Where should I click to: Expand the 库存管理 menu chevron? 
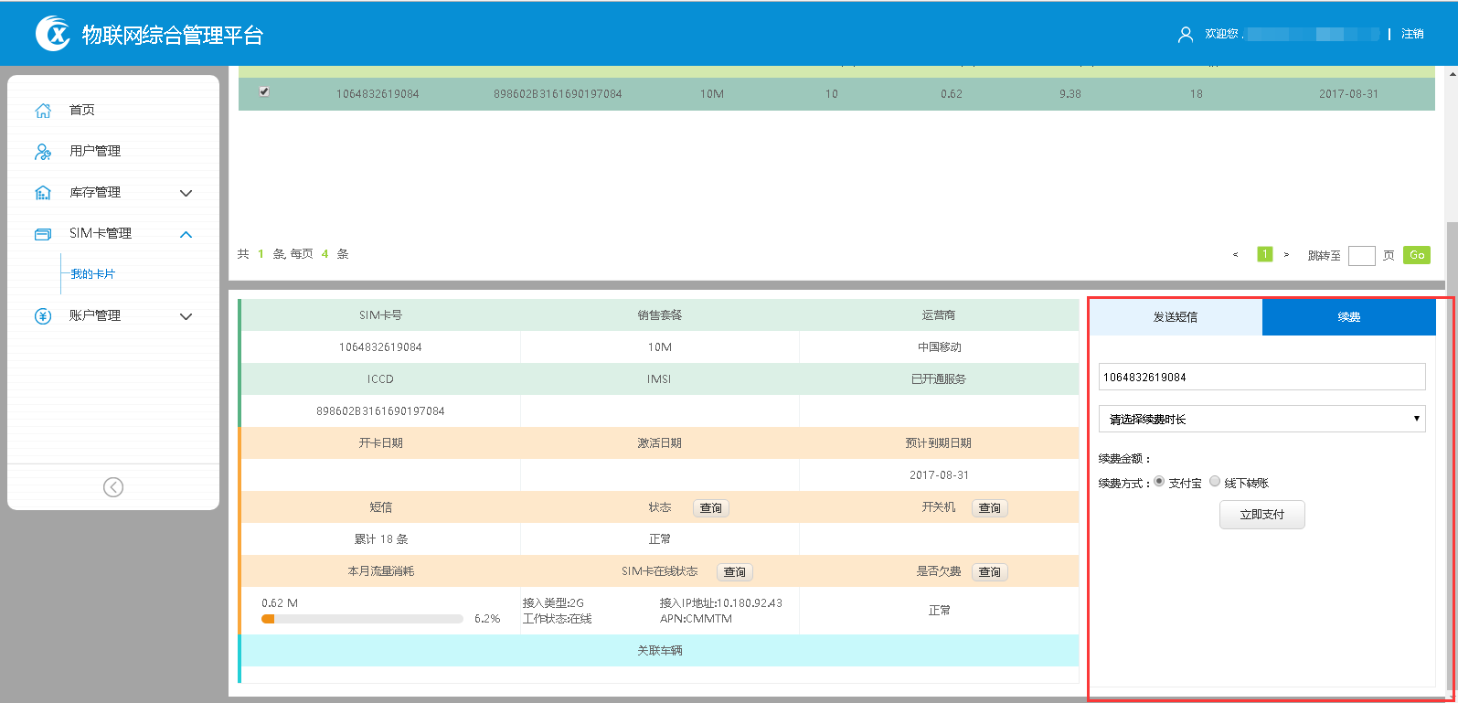(186, 193)
